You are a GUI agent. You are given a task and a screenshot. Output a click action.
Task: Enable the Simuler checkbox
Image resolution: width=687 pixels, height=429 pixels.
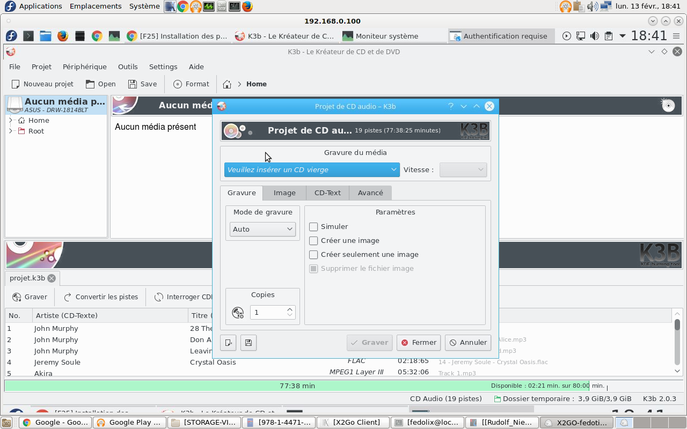(x=313, y=227)
